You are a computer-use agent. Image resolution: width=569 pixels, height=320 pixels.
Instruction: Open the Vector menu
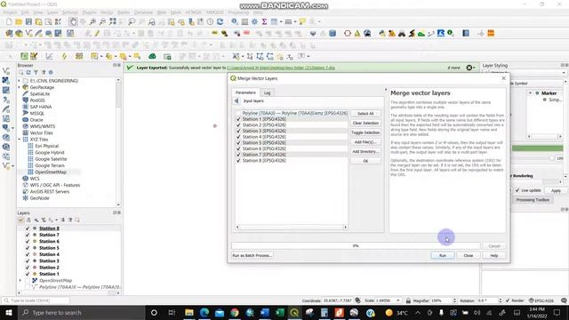(x=107, y=12)
